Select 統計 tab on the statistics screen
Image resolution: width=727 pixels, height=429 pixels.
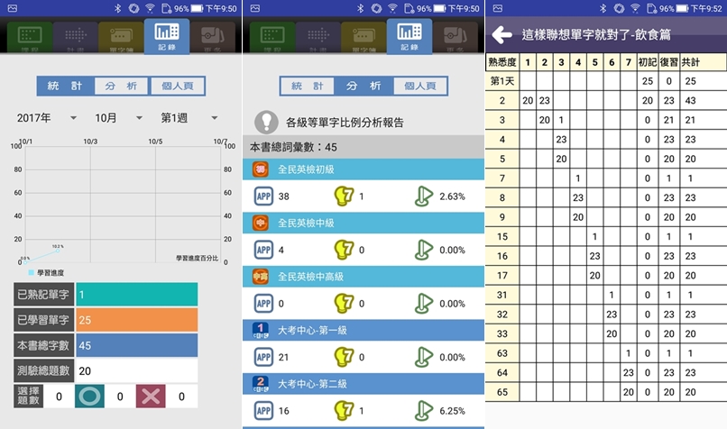coord(65,86)
